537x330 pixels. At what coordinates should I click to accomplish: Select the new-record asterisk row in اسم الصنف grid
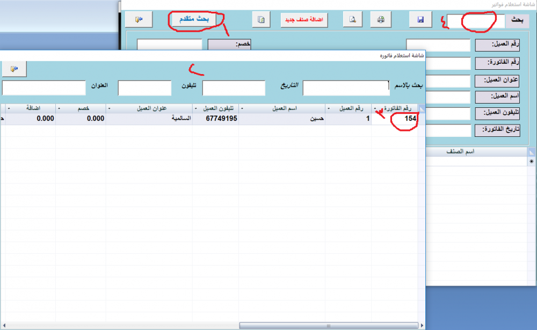[532, 162]
